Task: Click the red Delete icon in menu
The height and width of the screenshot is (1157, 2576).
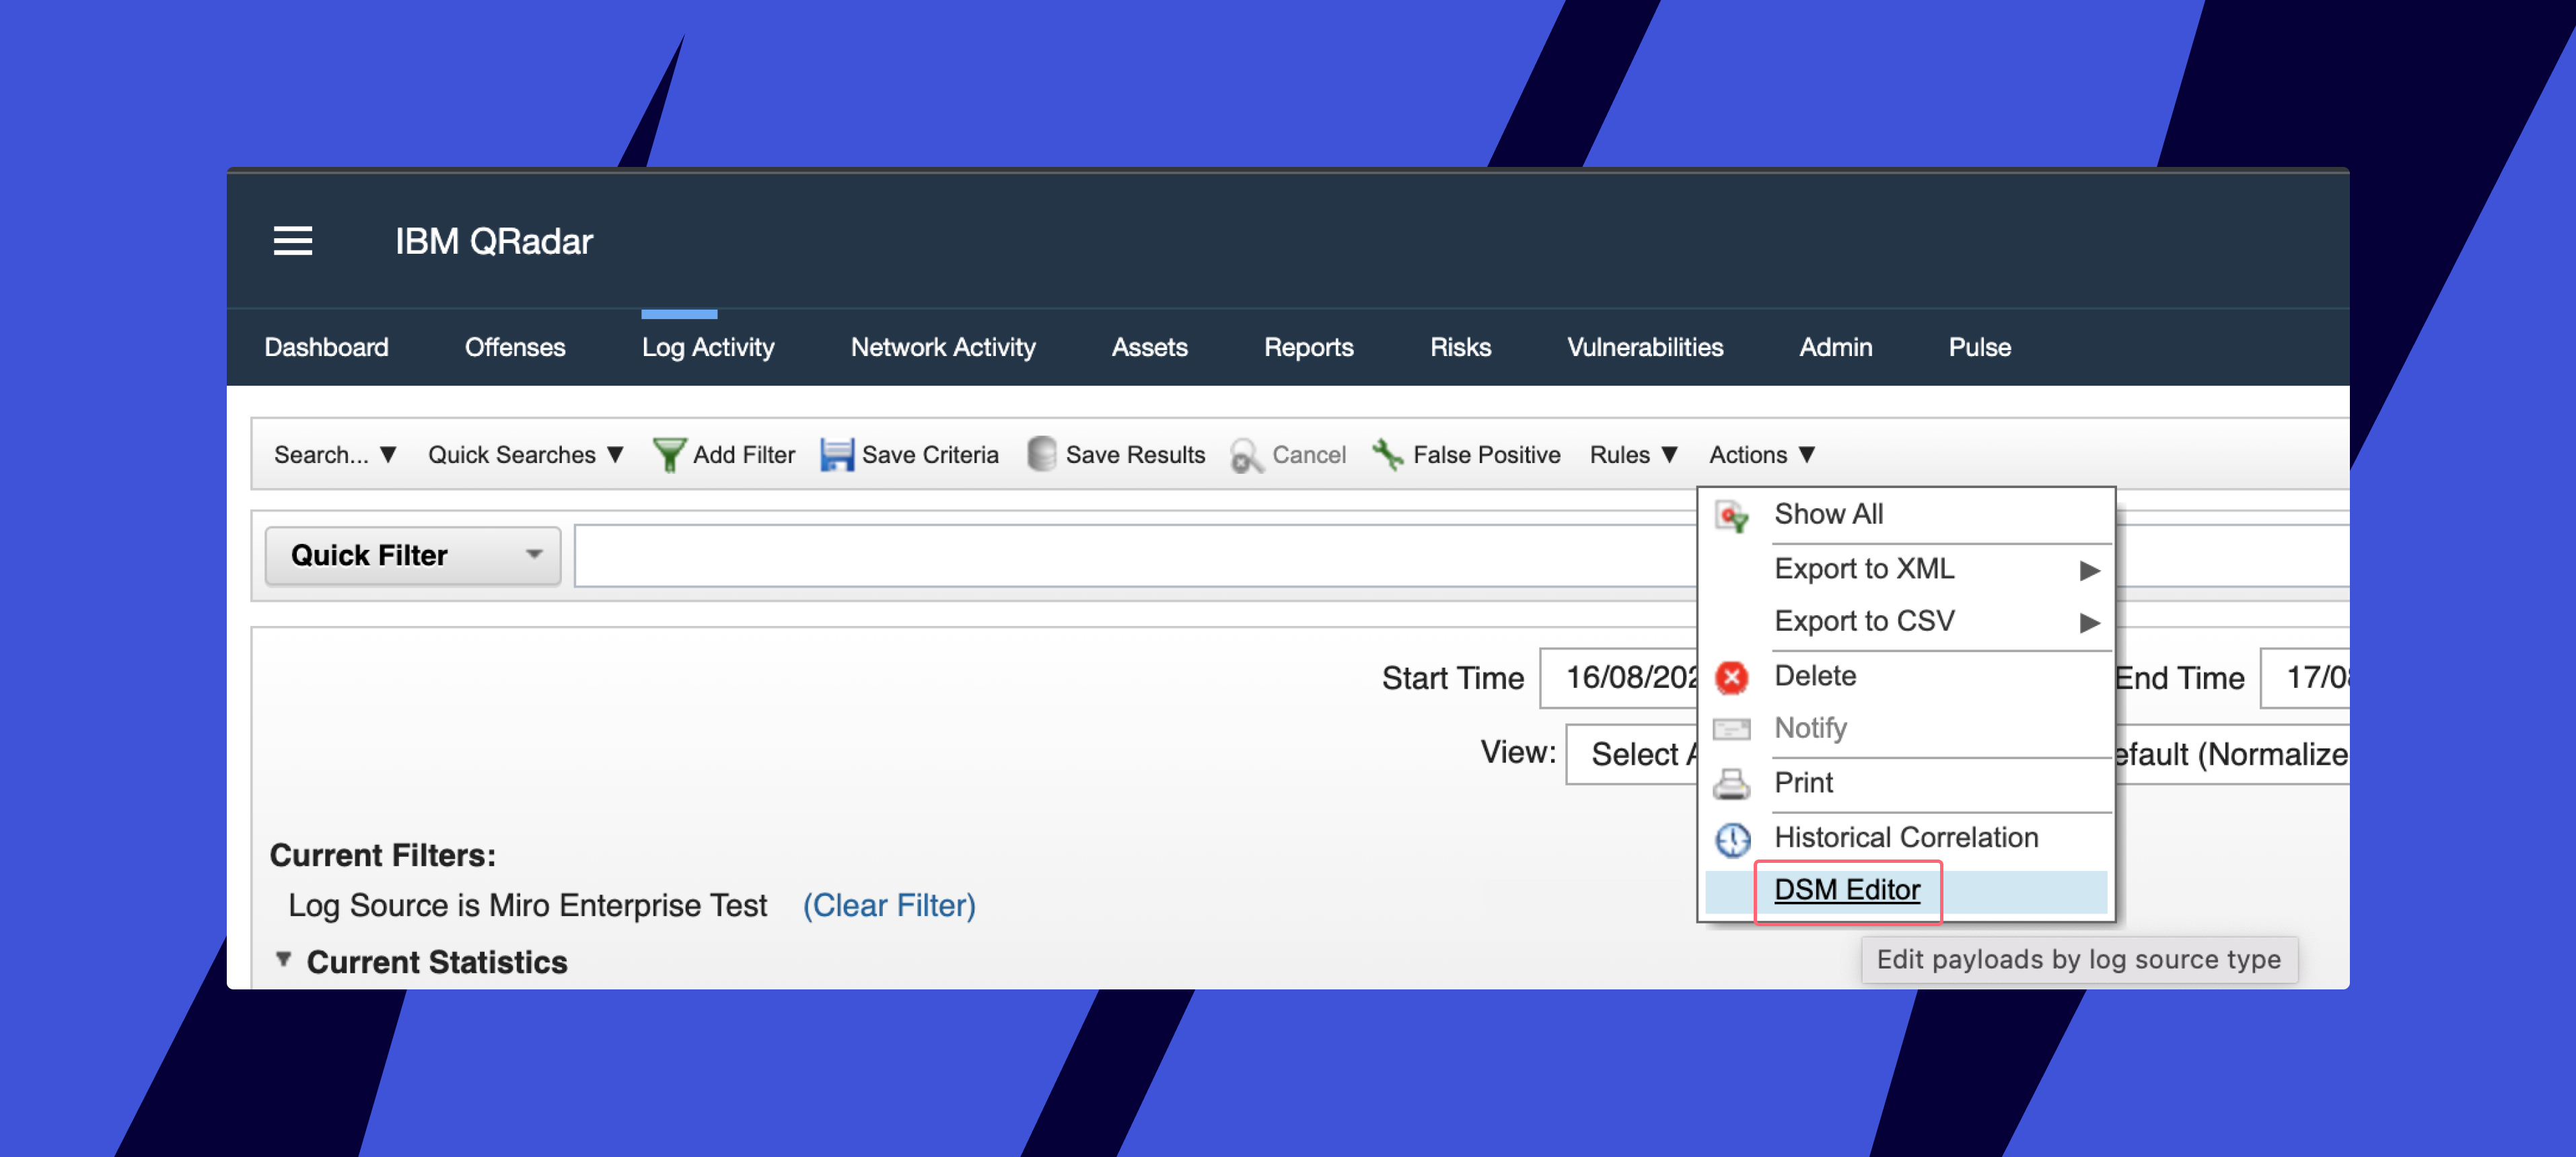Action: [1732, 677]
